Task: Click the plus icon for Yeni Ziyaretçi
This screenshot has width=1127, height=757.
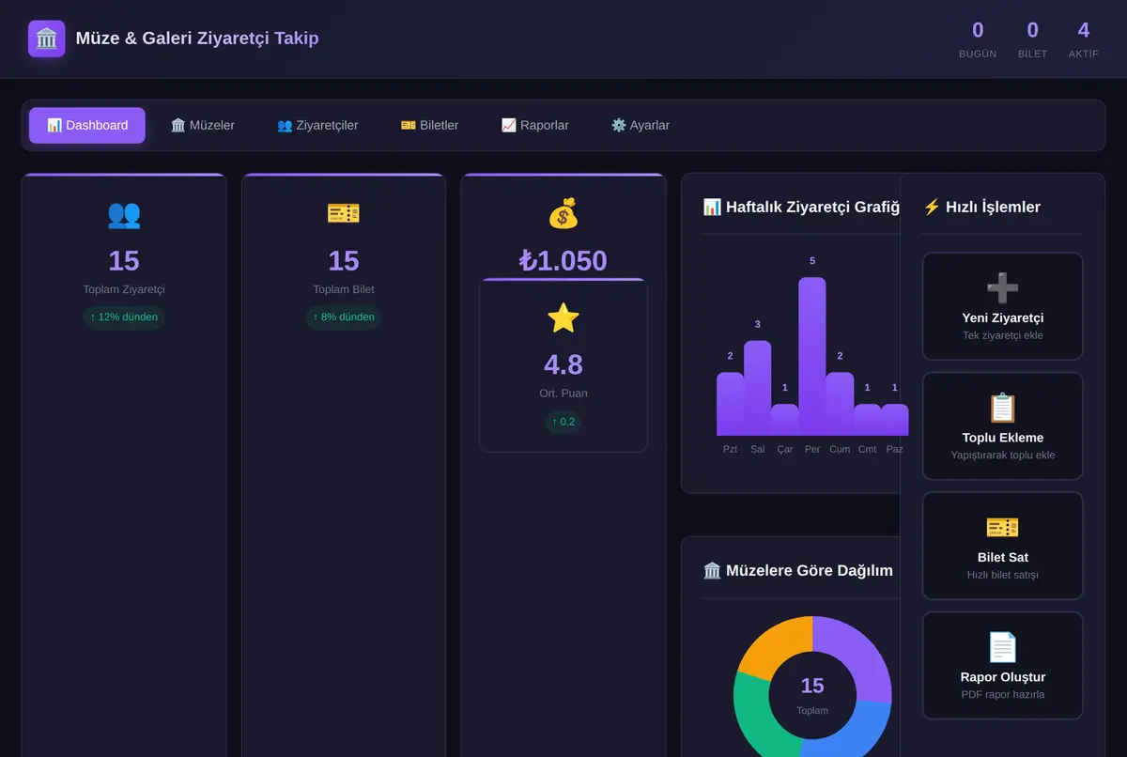Action: click(x=1003, y=287)
